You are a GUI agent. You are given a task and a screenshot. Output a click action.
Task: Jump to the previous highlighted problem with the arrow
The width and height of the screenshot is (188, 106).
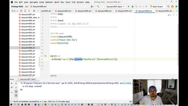click(x=174, y=15)
